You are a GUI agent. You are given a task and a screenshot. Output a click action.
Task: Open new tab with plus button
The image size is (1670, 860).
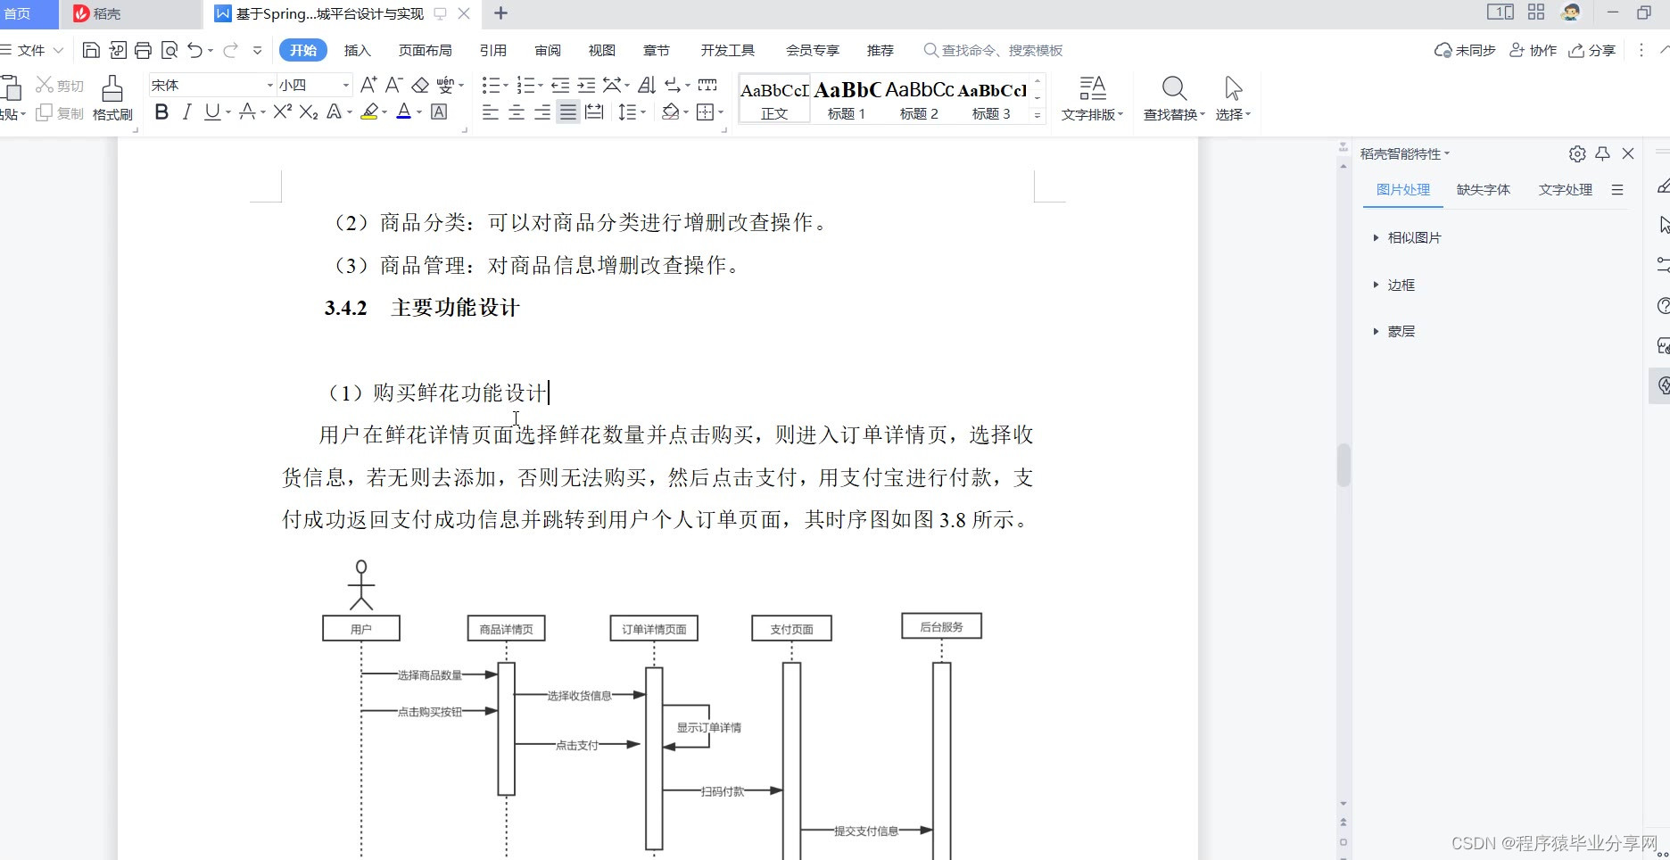tap(500, 13)
